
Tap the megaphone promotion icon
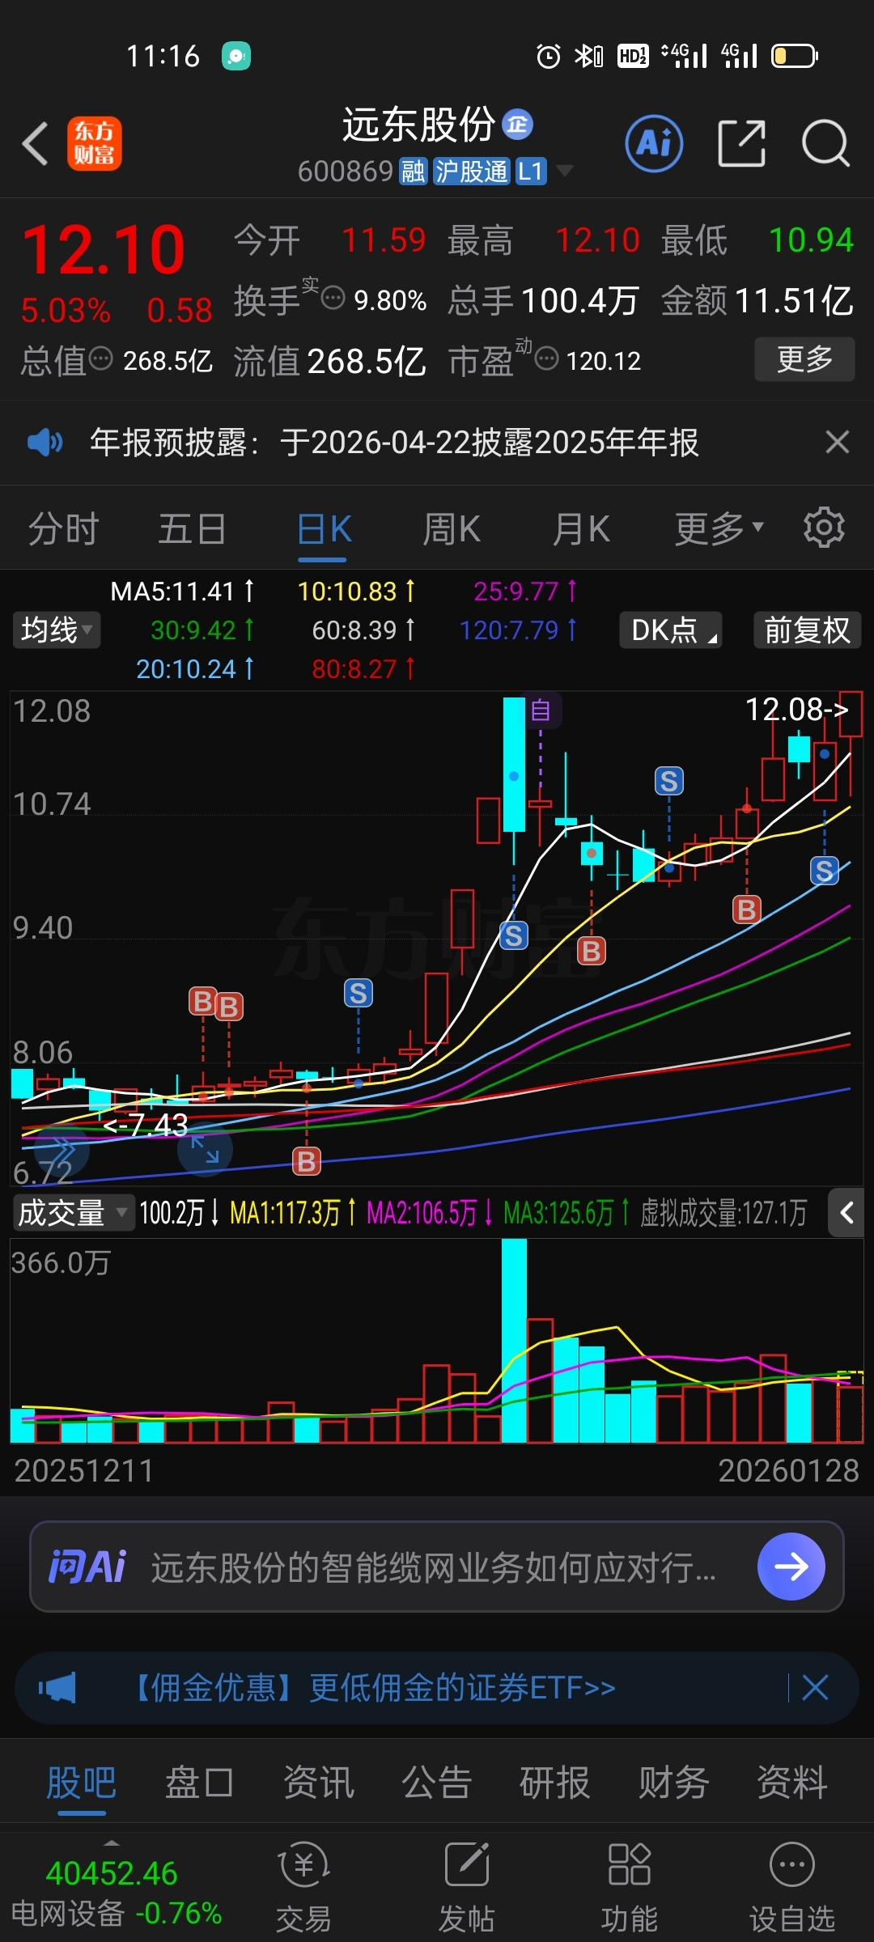coord(57,1688)
